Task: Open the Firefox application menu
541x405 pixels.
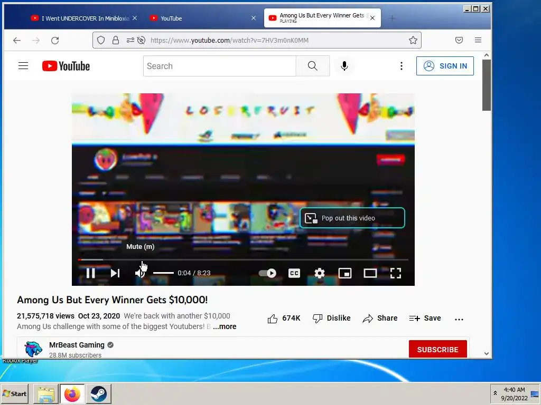Action: coord(478,40)
